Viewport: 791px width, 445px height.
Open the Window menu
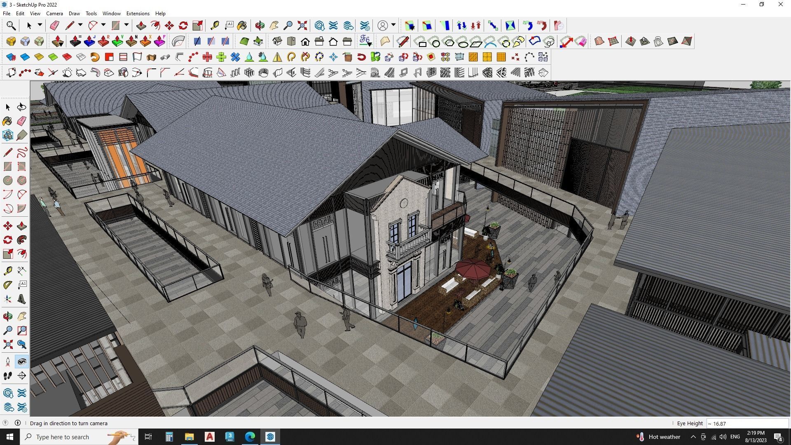(x=112, y=14)
